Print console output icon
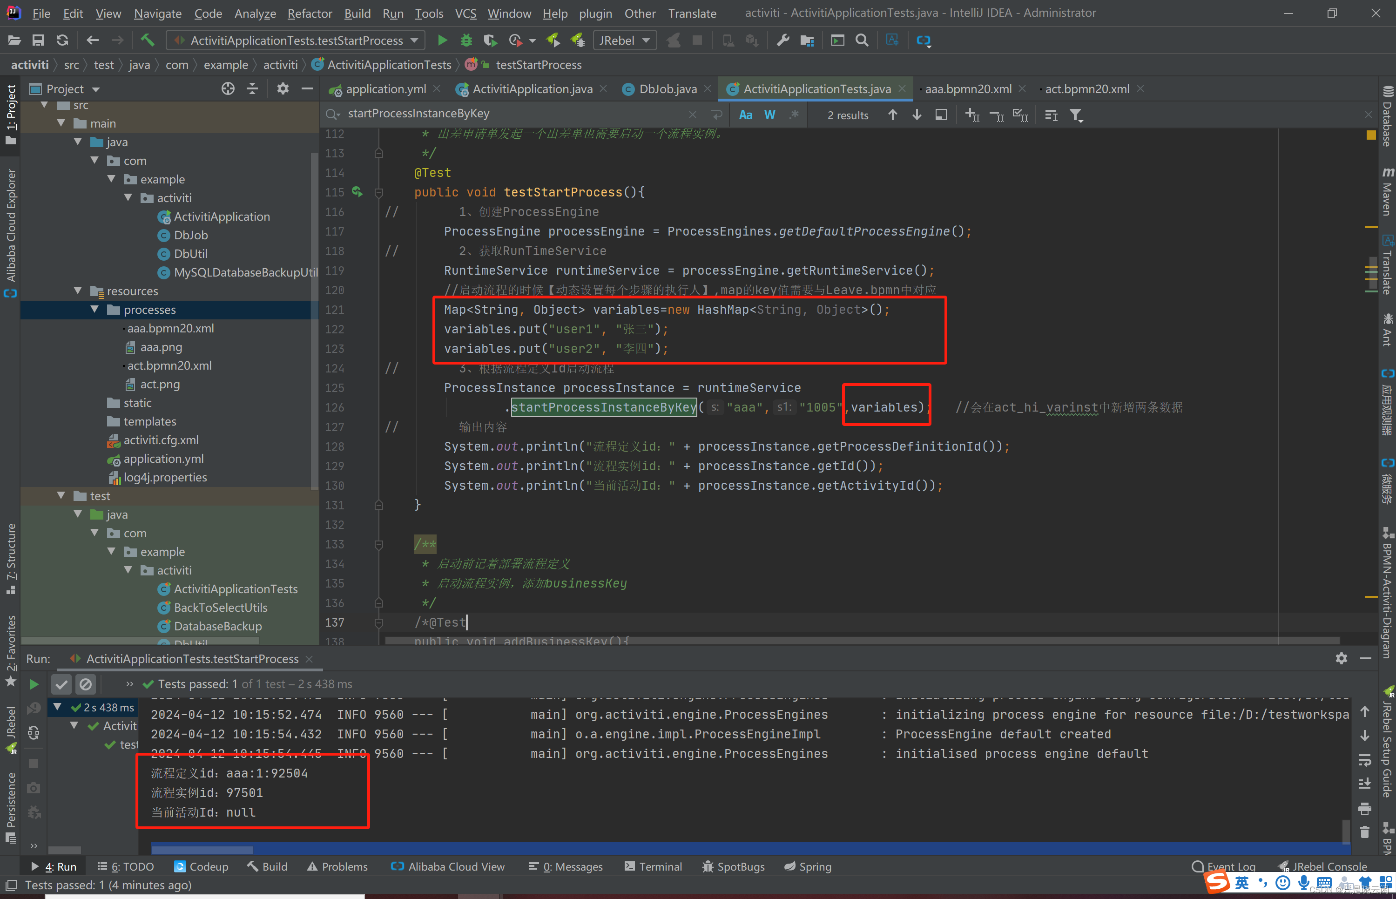This screenshot has width=1396, height=899. [1364, 809]
